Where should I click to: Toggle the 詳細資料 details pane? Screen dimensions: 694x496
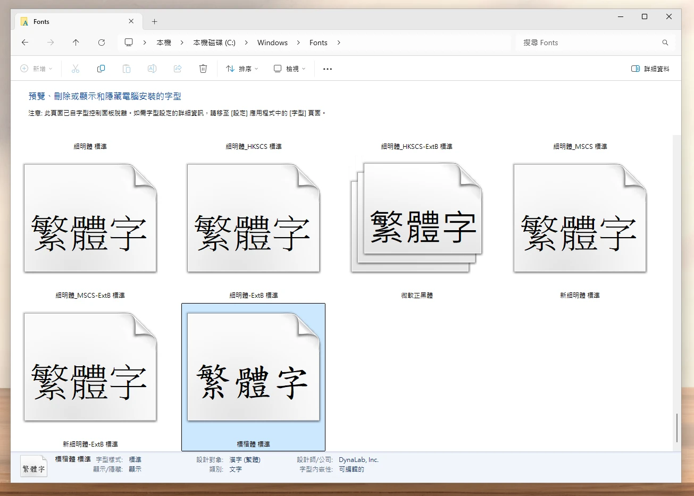pyautogui.click(x=650, y=69)
